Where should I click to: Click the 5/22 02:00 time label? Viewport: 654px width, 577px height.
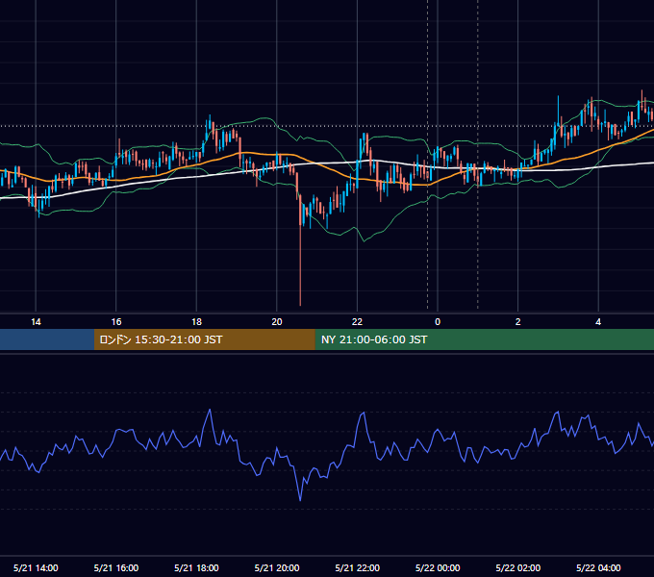point(518,567)
